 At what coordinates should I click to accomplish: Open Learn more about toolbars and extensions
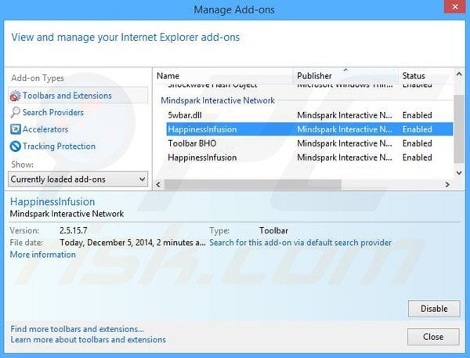click(88, 340)
